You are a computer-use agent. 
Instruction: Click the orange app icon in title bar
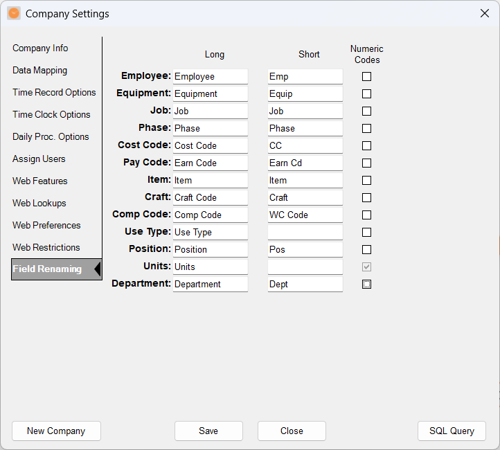click(14, 14)
